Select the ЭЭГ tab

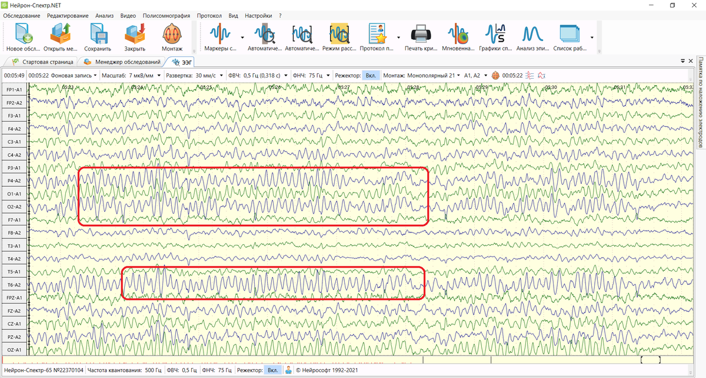182,61
